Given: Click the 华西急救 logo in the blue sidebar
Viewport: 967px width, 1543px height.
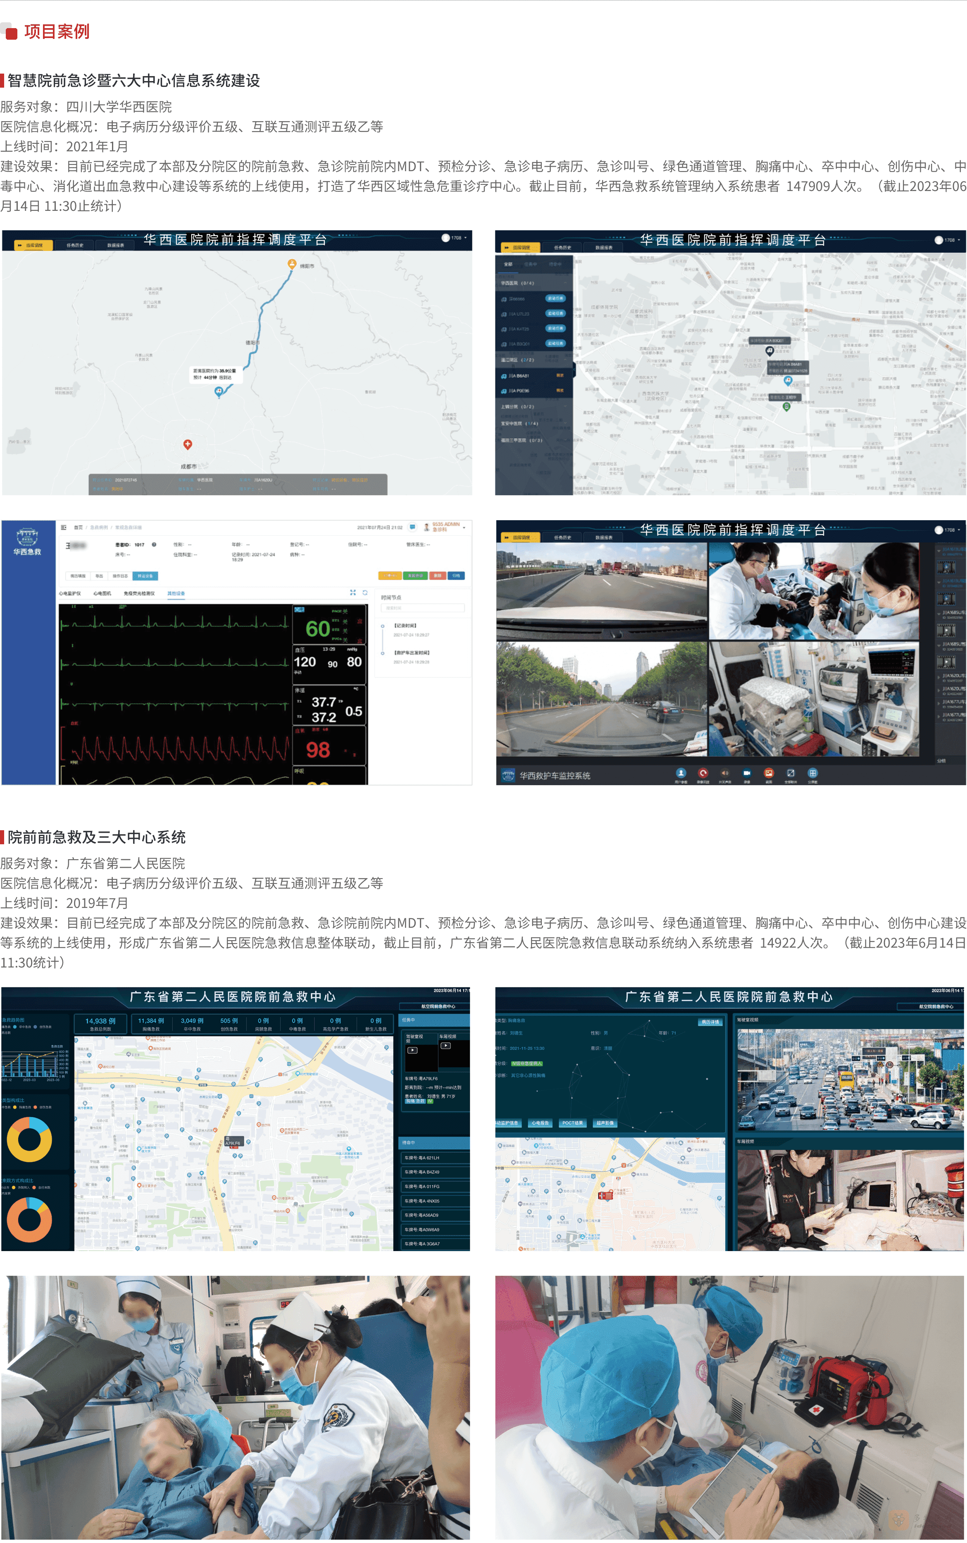Looking at the screenshot, I should pyautogui.click(x=27, y=542).
